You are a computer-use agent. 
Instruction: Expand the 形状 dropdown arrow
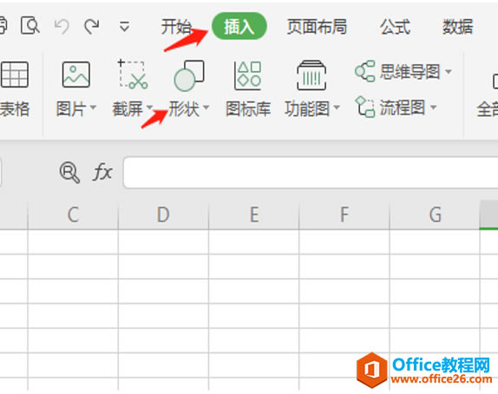(206, 107)
